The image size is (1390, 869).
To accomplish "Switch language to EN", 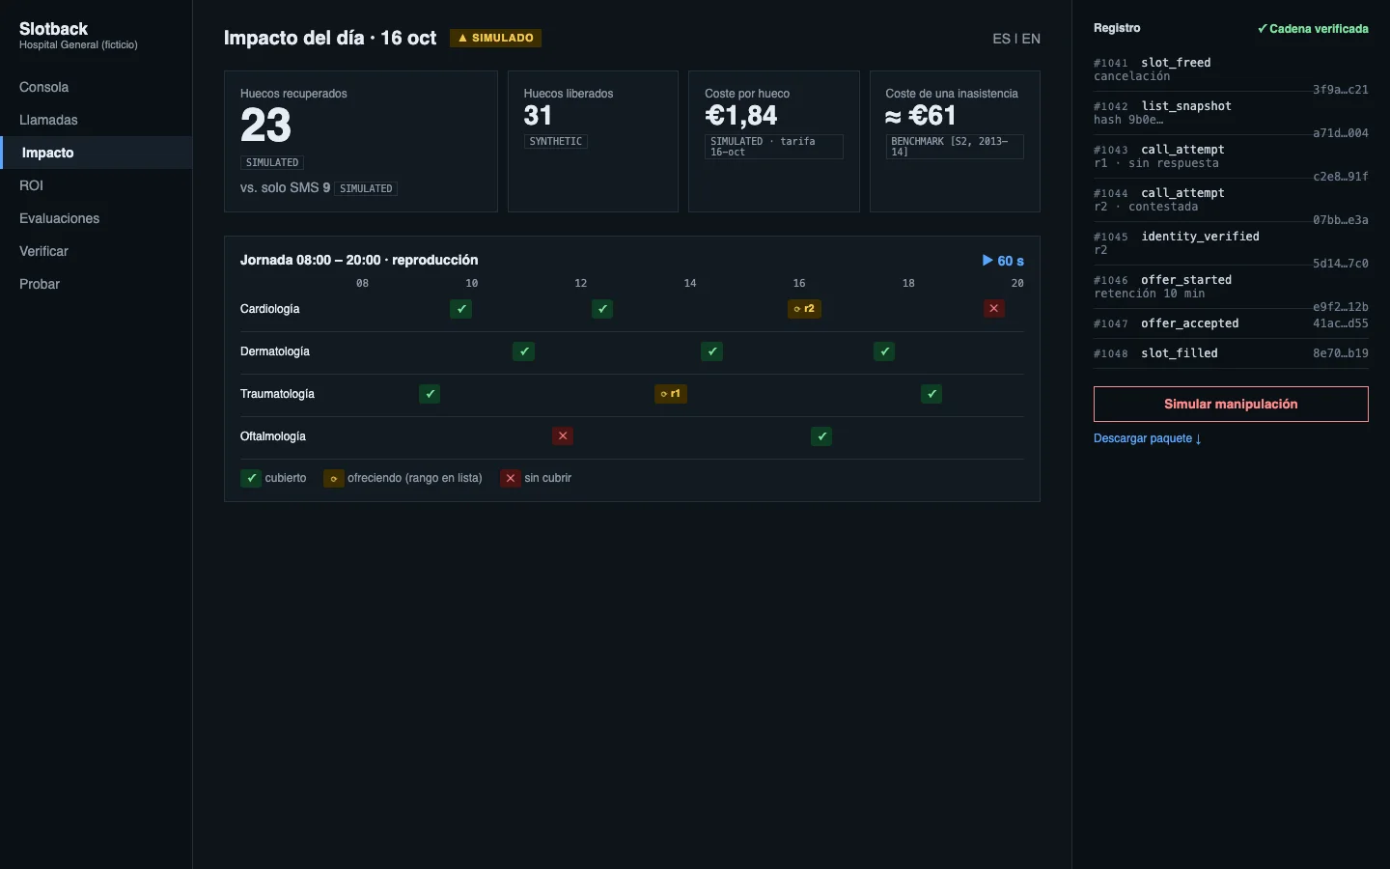I will coord(1031,39).
